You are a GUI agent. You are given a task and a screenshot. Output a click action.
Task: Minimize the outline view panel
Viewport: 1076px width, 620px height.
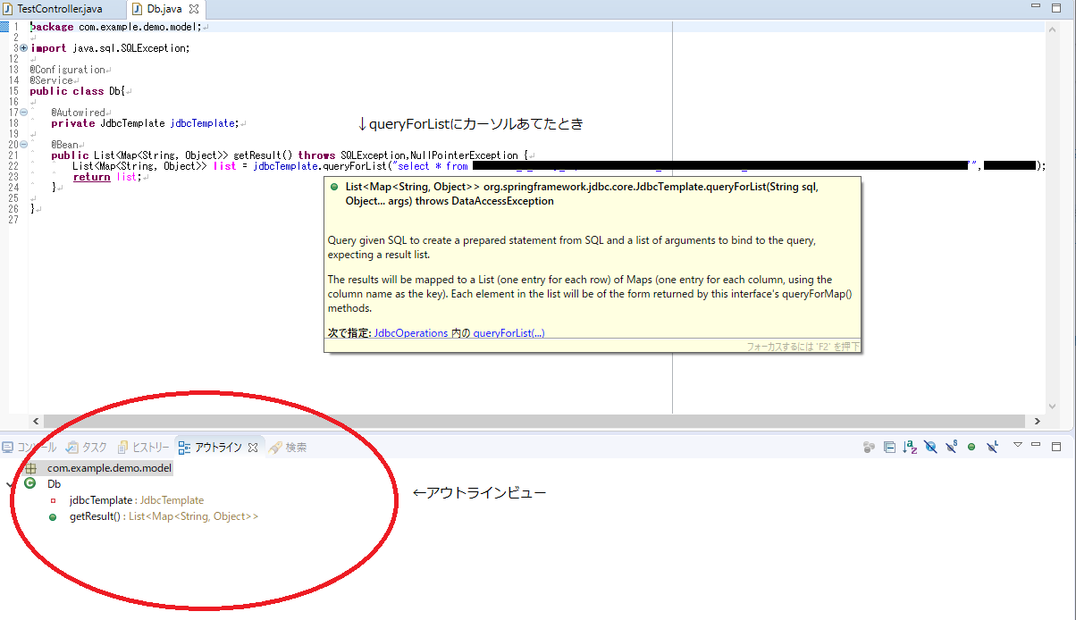1036,444
